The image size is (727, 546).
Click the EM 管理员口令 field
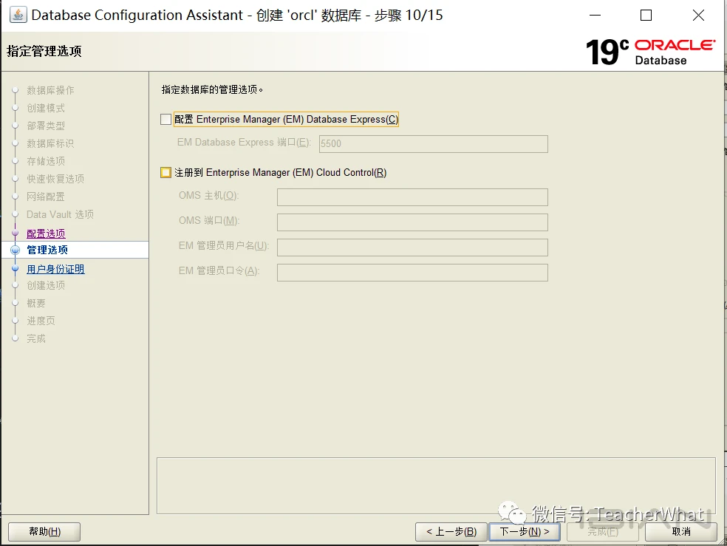tap(413, 272)
